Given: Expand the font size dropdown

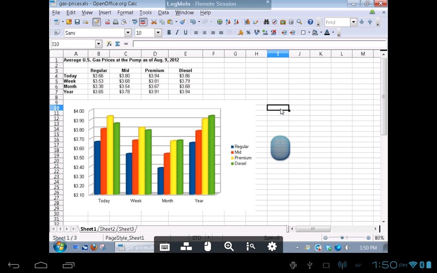Looking at the screenshot, I should tap(158, 32).
